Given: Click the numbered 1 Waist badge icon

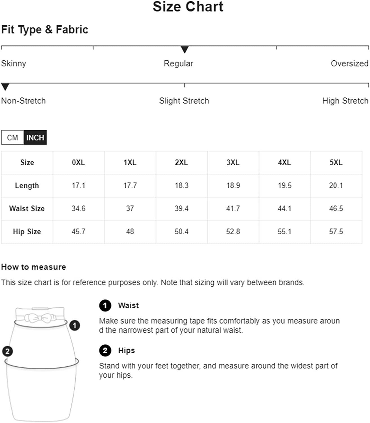Looking at the screenshot, I should [x=105, y=305].
